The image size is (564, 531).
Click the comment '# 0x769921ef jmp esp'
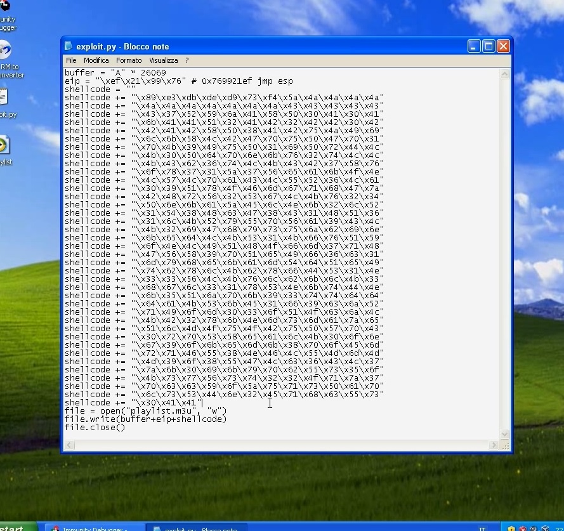(242, 81)
